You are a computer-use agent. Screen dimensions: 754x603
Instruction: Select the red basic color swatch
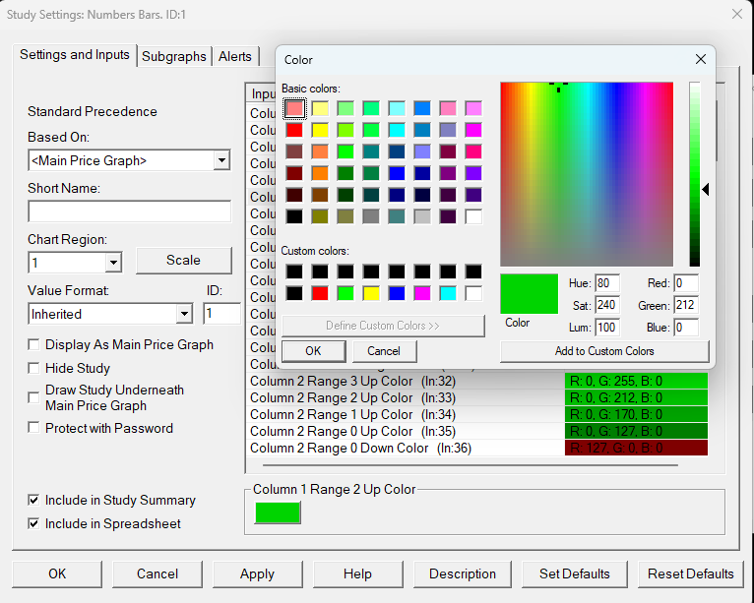click(x=294, y=130)
